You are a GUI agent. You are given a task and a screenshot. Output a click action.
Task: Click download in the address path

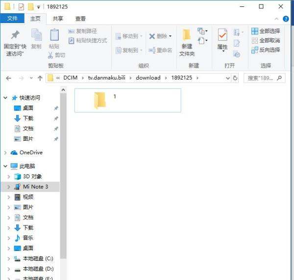(148, 78)
